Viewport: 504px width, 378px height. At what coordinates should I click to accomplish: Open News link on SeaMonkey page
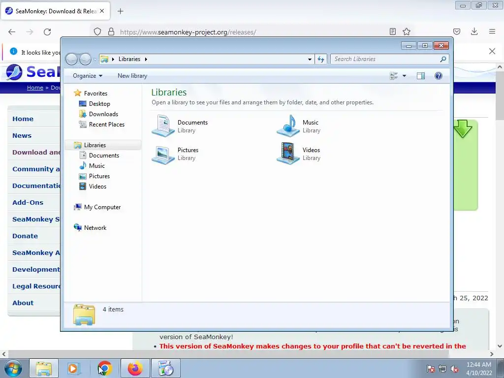22,135
